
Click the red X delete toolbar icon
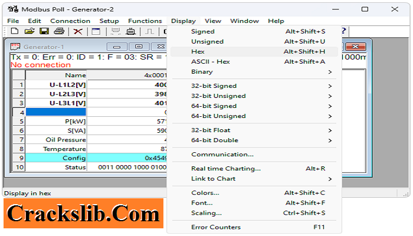(78, 32)
